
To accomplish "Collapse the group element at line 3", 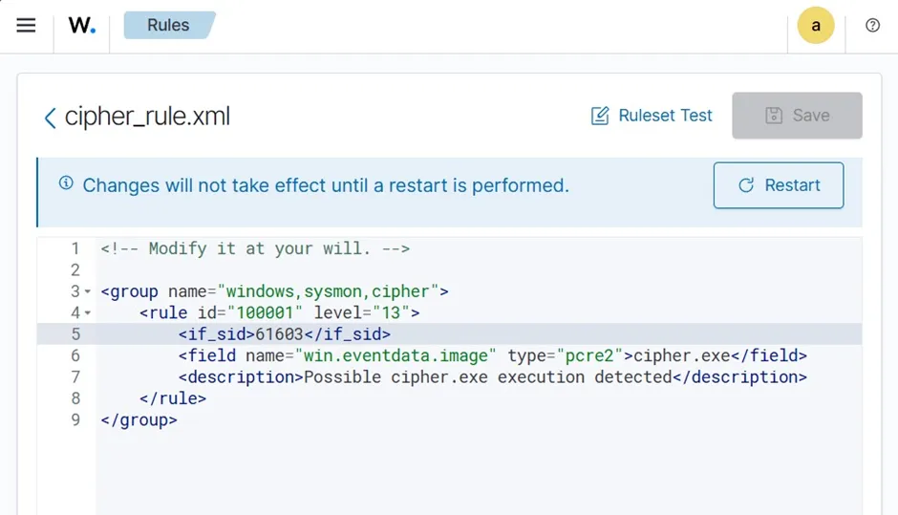I will tap(88, 291).
